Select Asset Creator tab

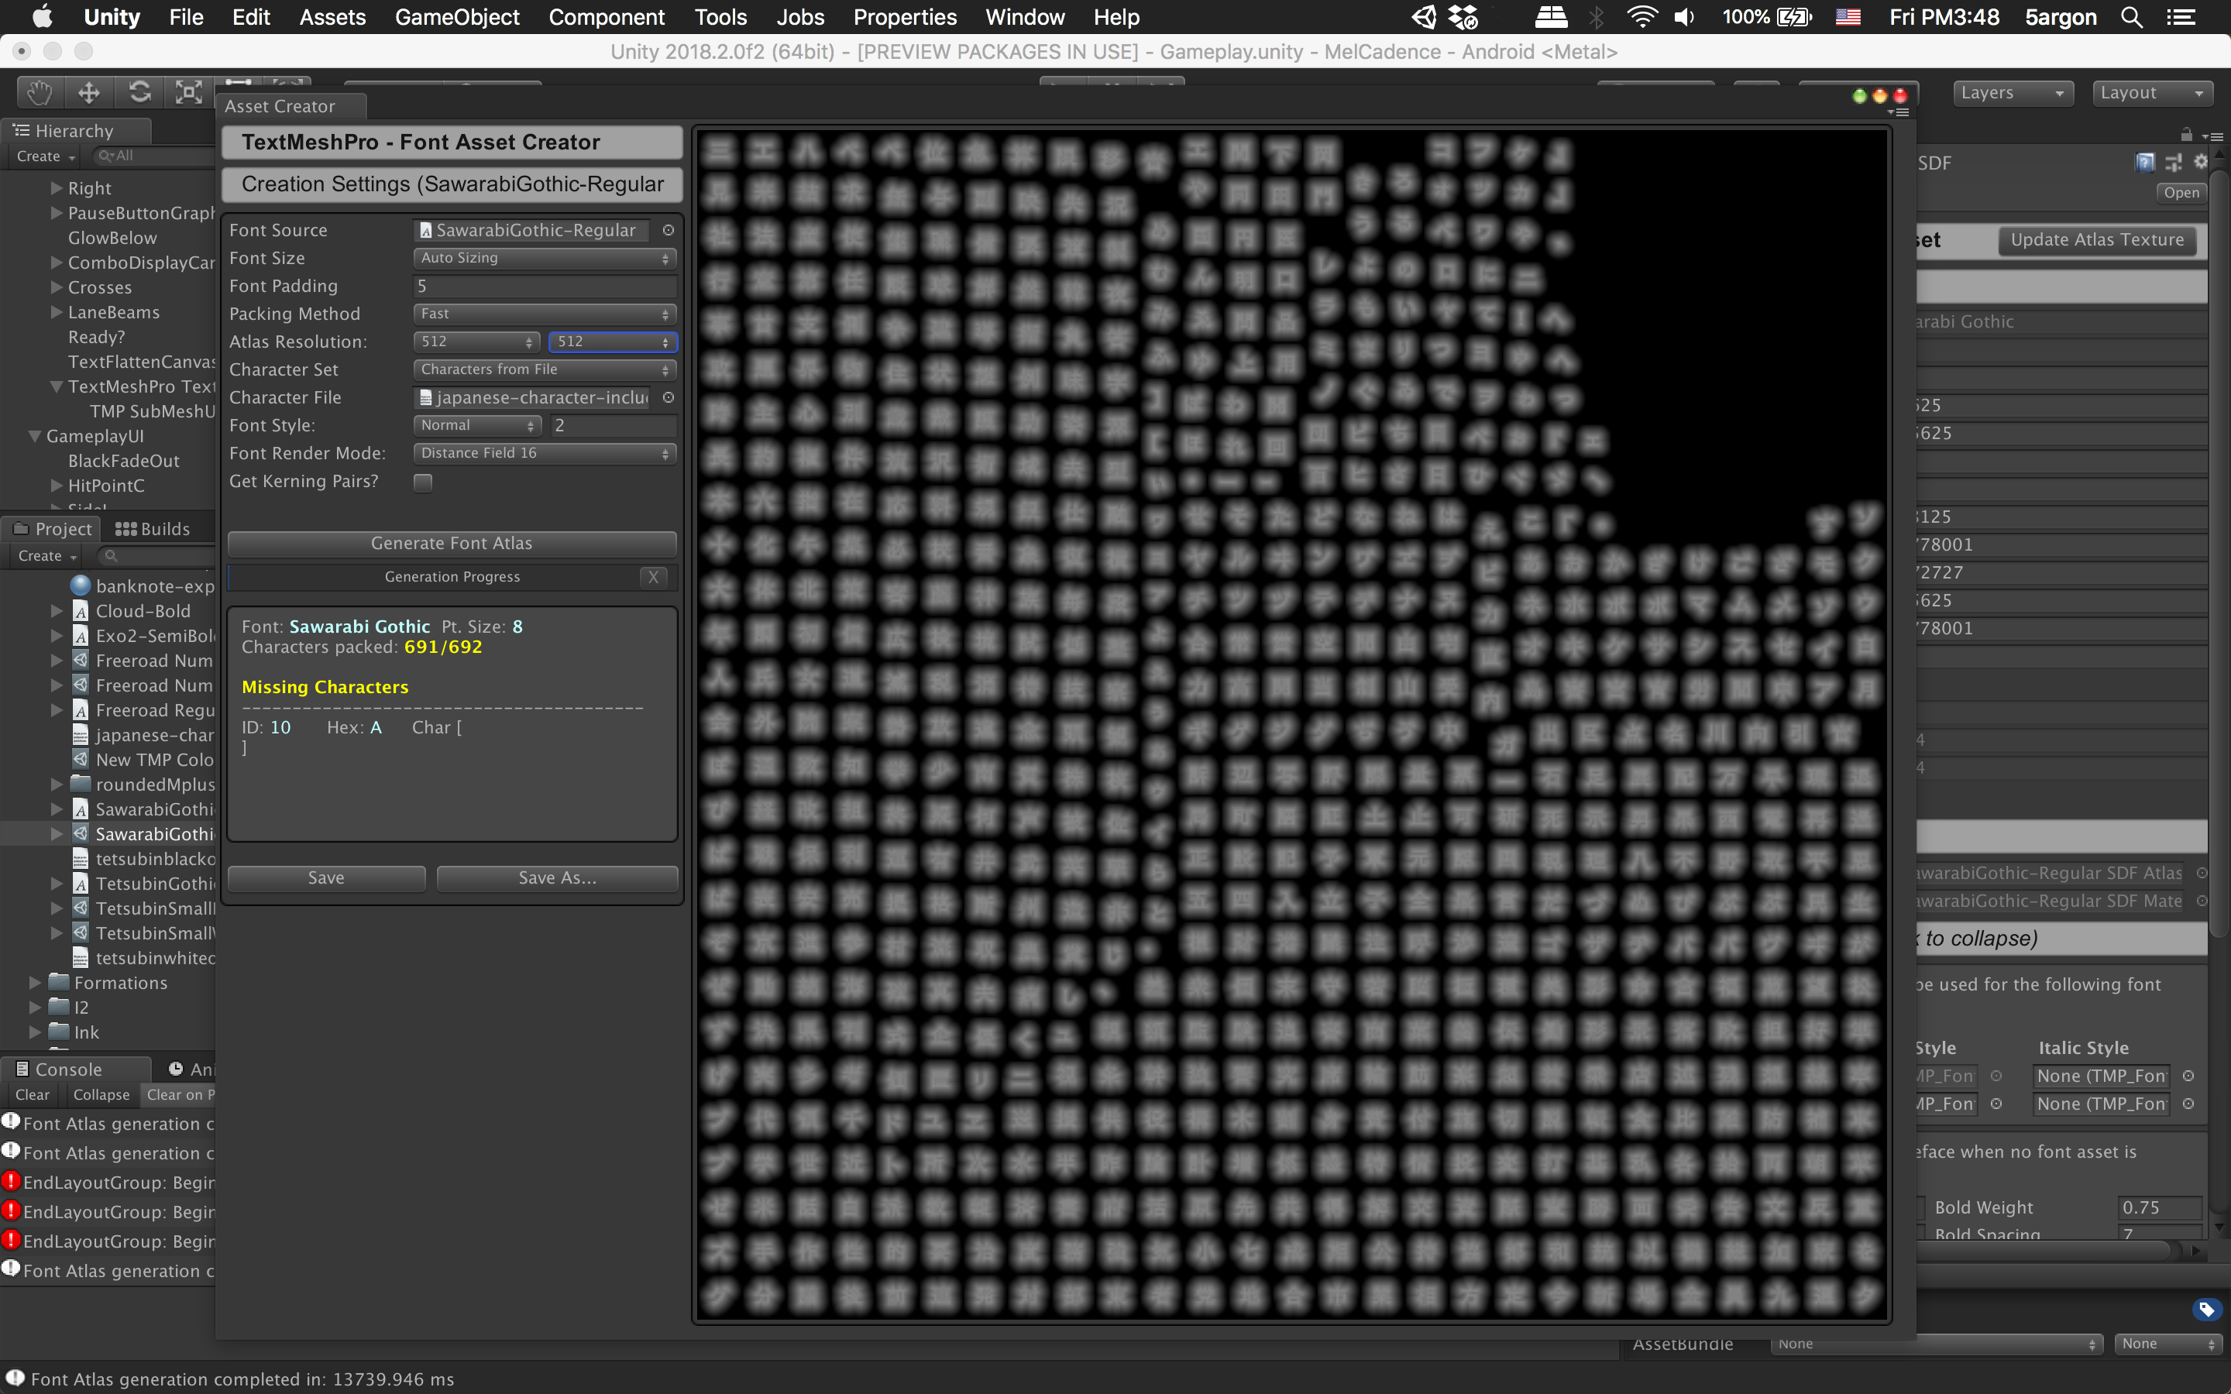point(290,106)
